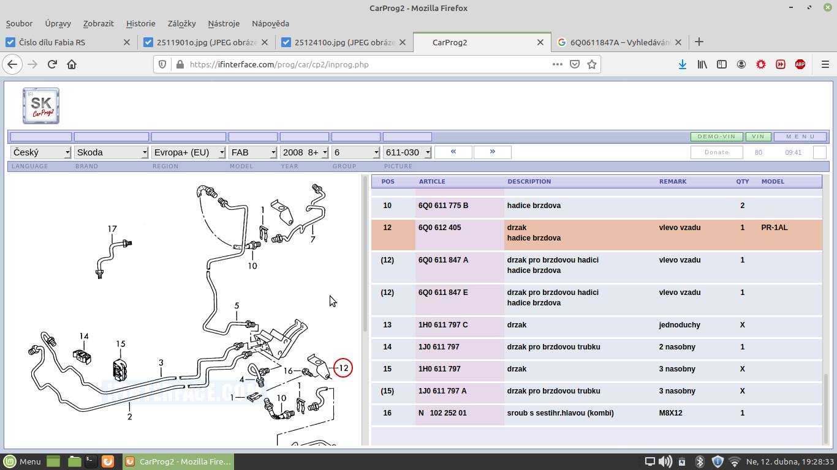
Task: Open the 2008 8+ year dropdown
Action: [305, 152]
